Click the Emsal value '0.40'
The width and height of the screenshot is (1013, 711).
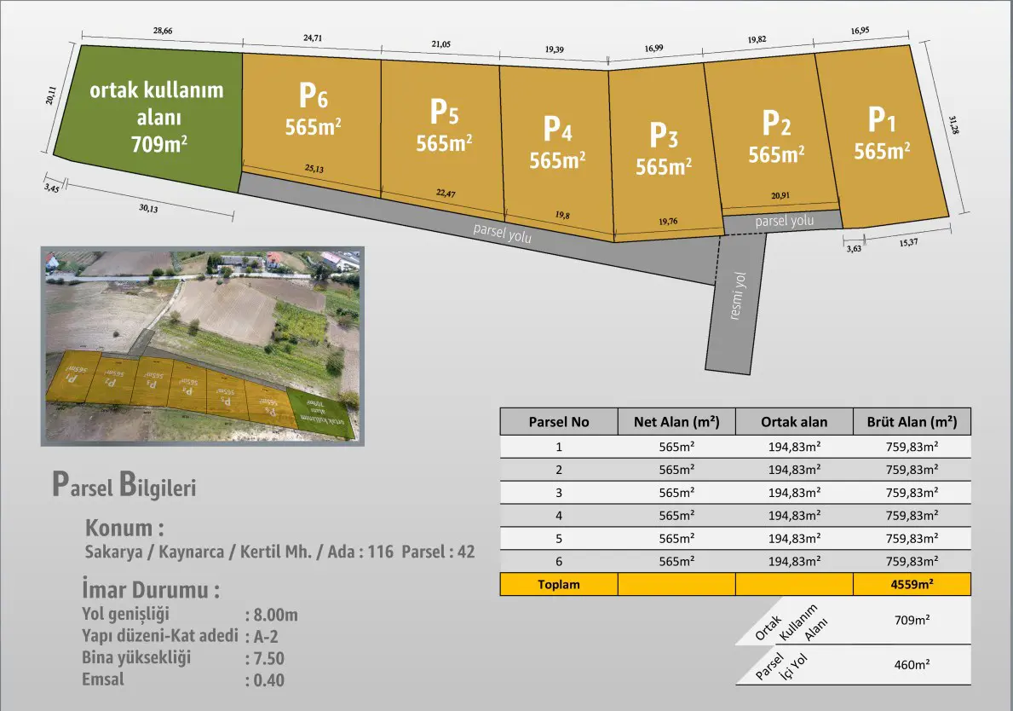click(x=268, y=680)
